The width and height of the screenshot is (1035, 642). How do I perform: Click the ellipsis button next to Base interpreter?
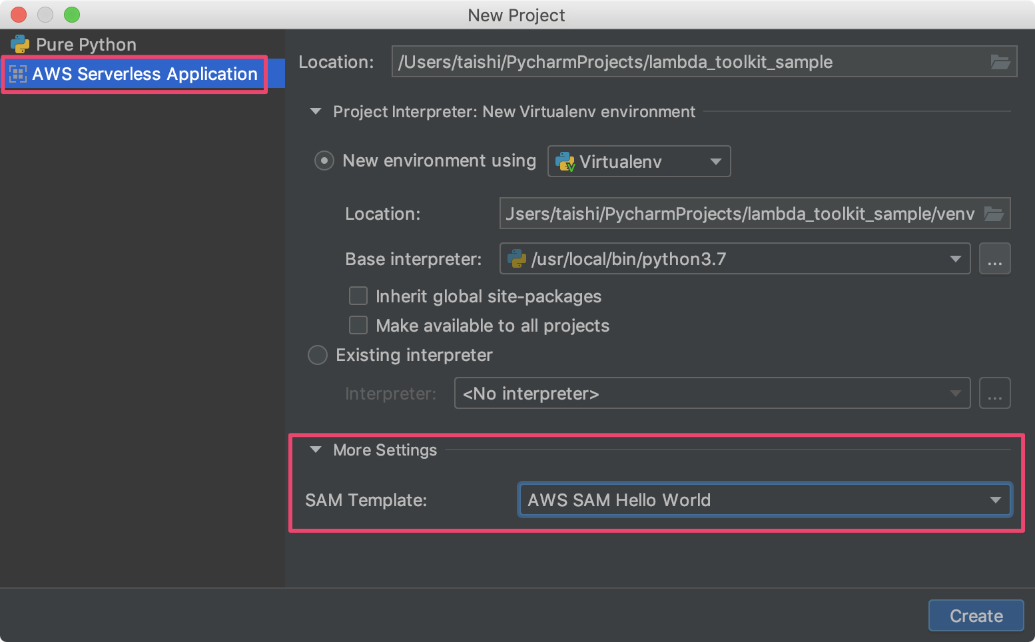click(x=995, y=258)
